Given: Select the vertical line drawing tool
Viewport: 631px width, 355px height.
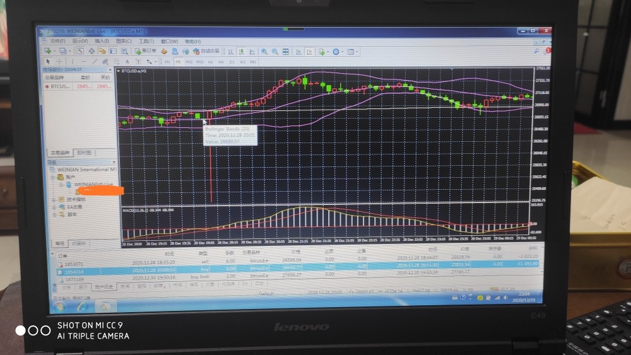Looking at the screenshot, I should tap(73, 61).
